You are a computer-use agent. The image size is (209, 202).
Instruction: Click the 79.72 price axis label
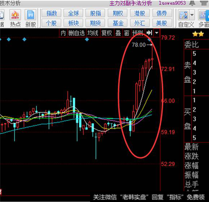click(168, 38)
